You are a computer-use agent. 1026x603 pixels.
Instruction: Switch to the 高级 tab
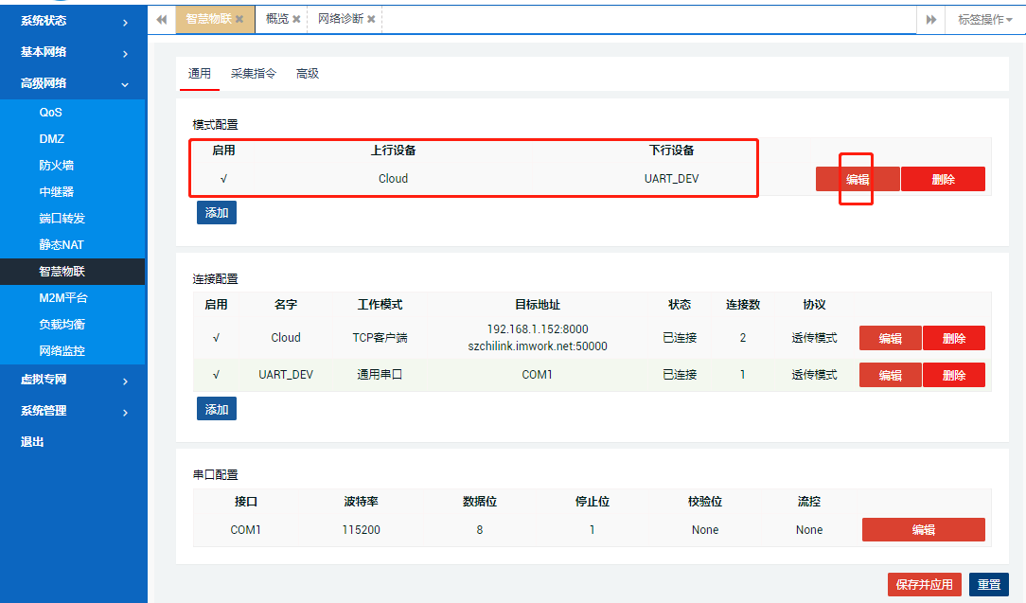(307, 72)
